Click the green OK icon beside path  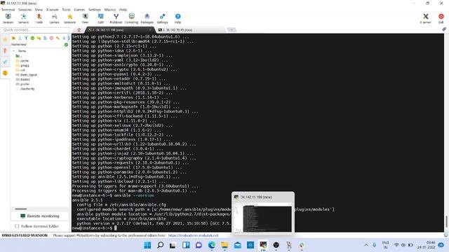pyautogui.click(x=66, y=45)
